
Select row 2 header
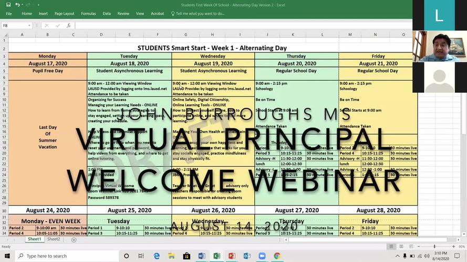tap(4, 48)
